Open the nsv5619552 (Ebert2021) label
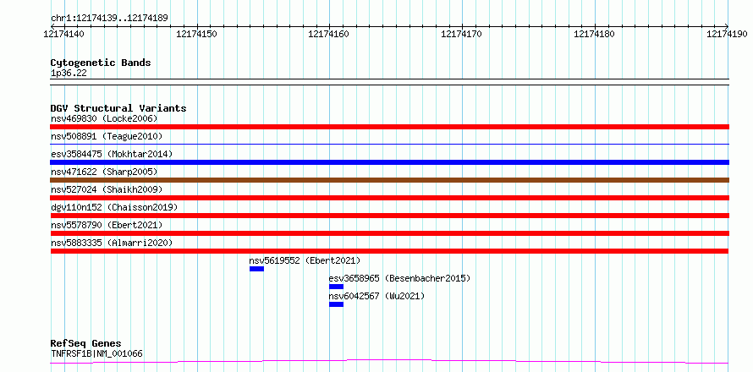The height and width of the screenshot is (372, 753). pyautogui.click(x=305, y=260)
